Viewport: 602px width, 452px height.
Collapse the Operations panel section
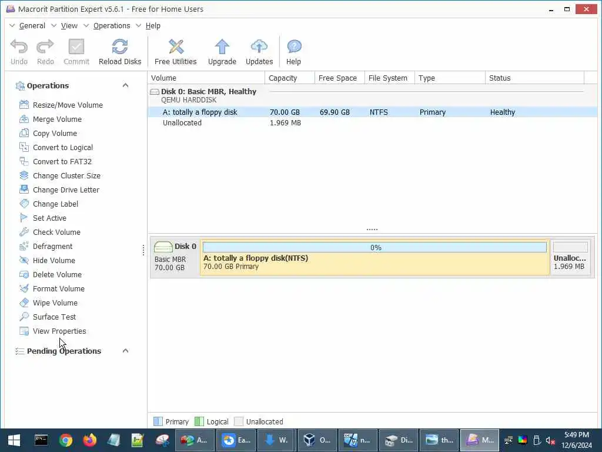125,85
